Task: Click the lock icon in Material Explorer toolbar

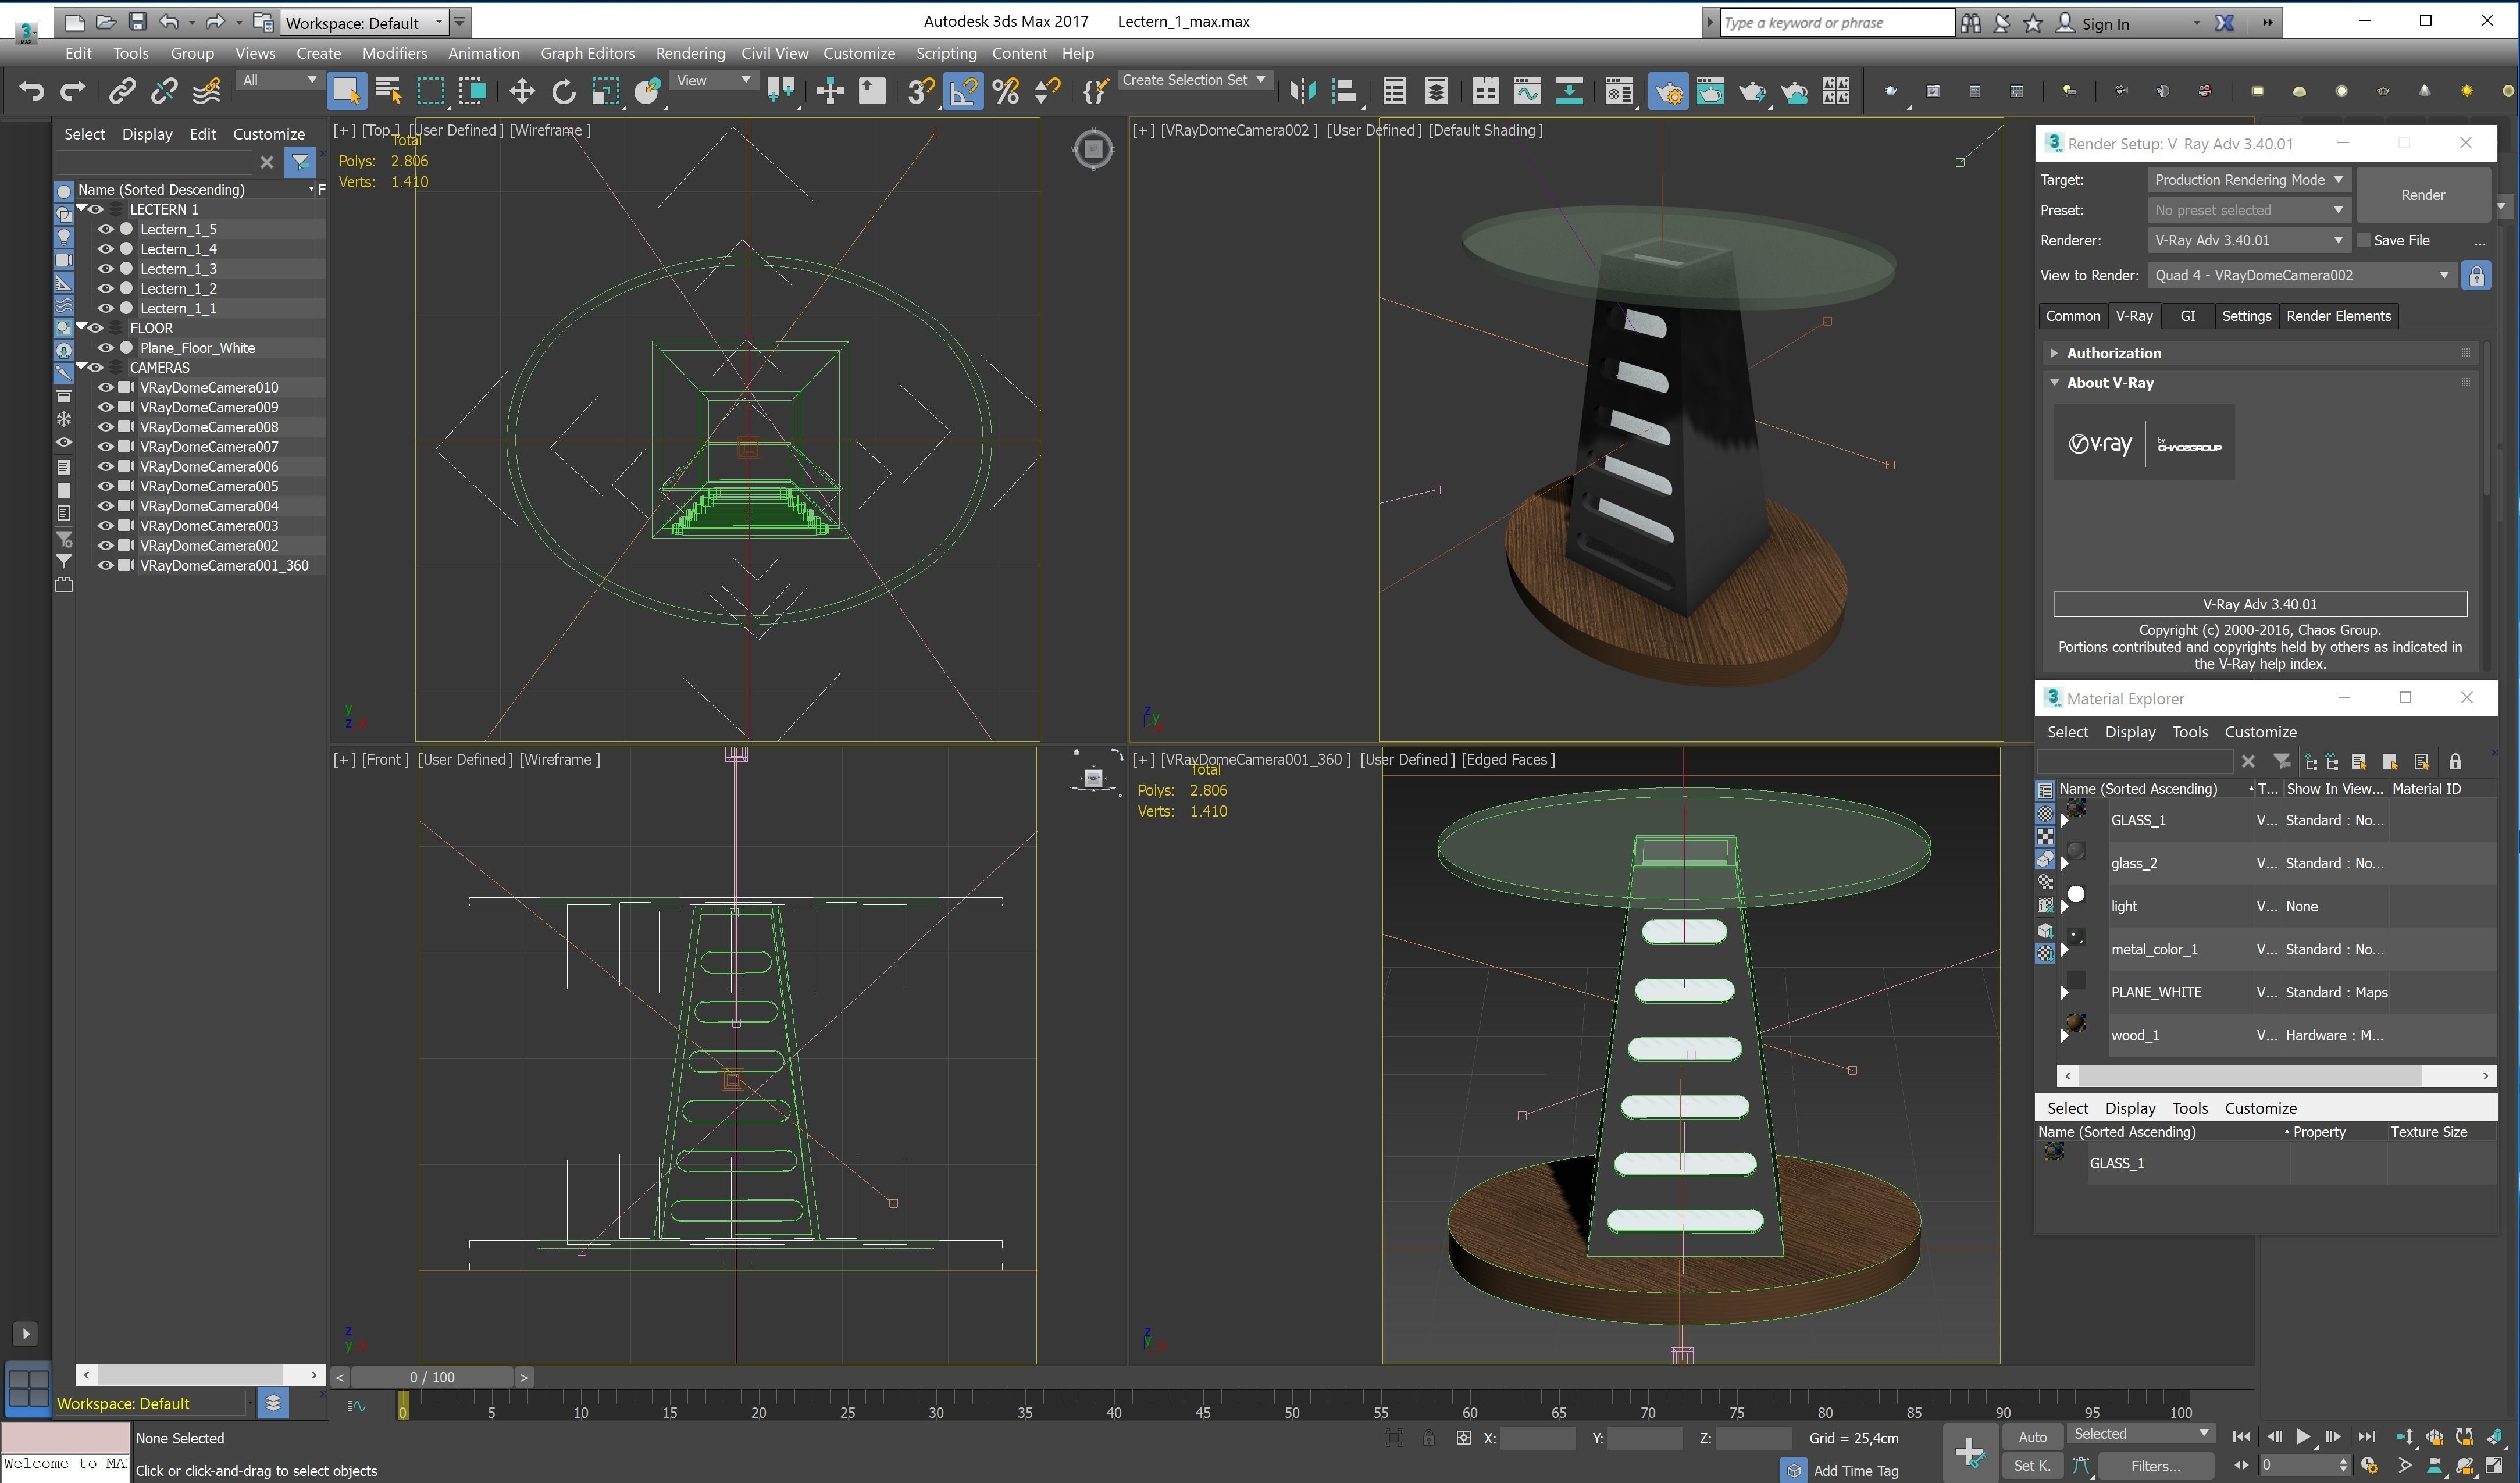Action: click(x=2454, y=761)
